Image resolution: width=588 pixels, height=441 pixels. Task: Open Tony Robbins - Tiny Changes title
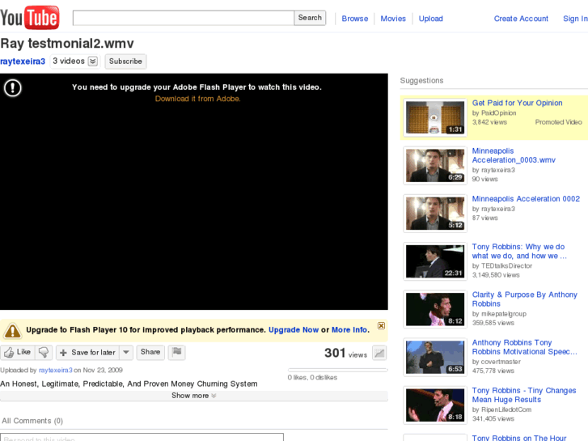click(524, 395)
